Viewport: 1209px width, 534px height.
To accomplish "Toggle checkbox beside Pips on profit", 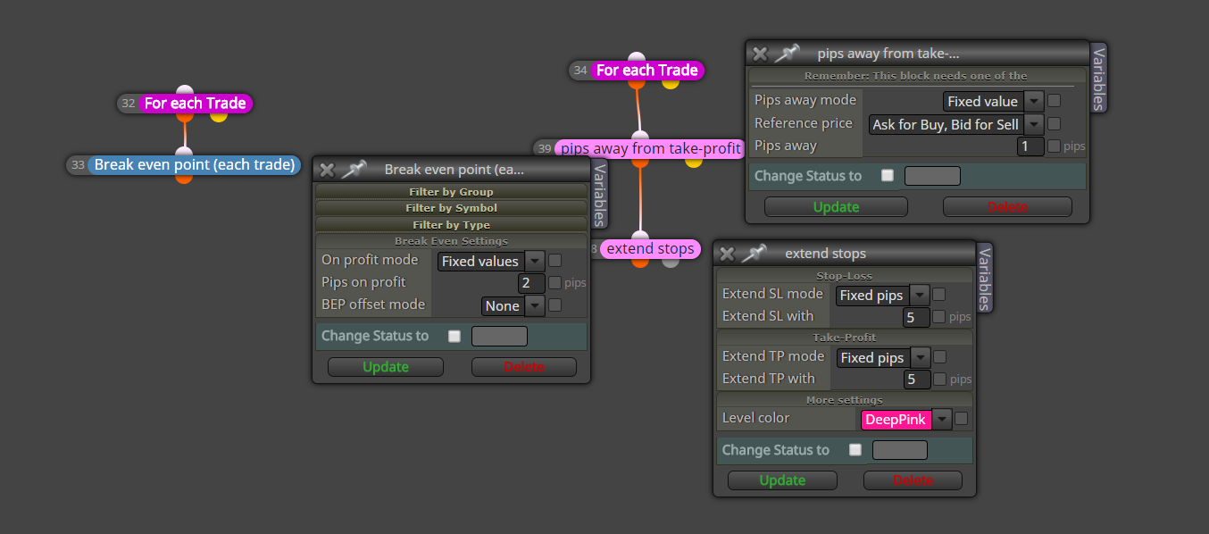I will [x=555, y=283].
